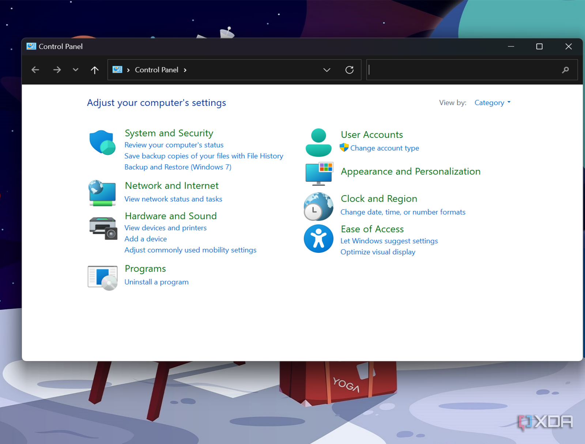Open the Hardware and Sound printer icon
The image size is (585, 444).
(x=103, y=228)
